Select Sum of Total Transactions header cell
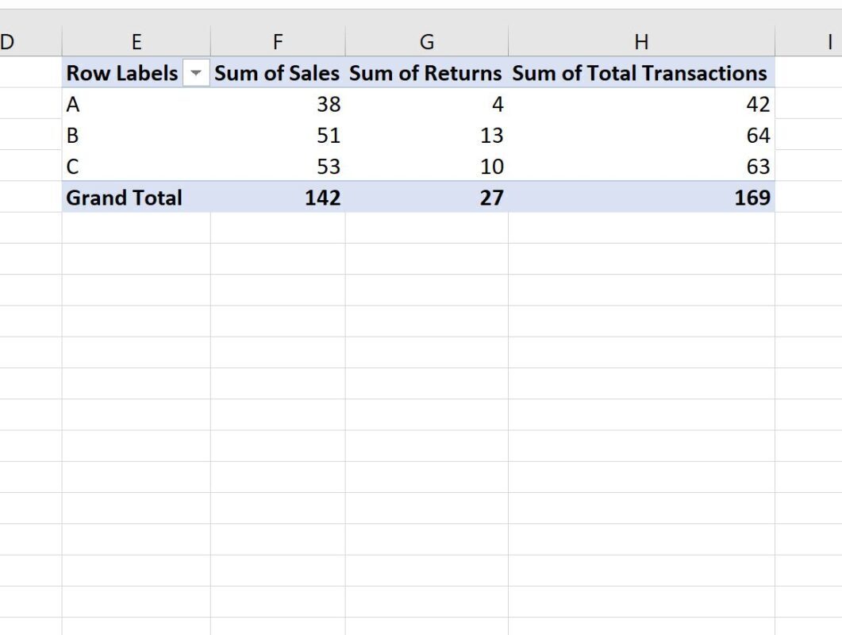Image resolution: width=842 pixels, height=635 pixels. 641,72
